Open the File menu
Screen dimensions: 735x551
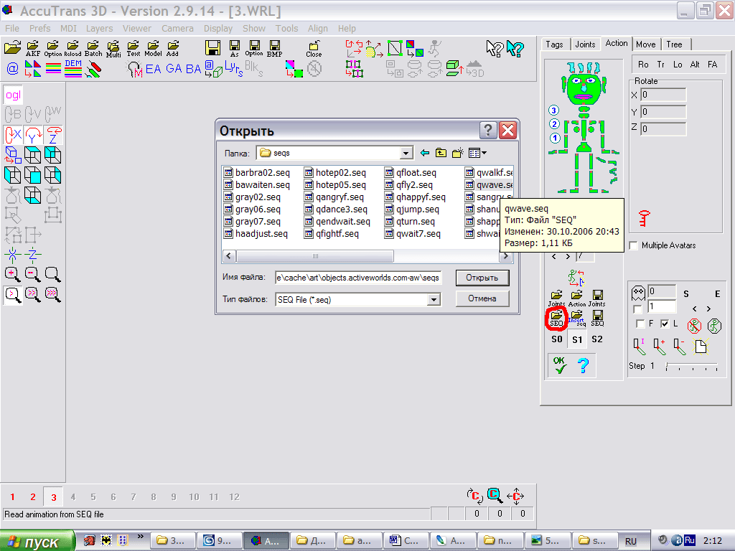point(12,29)
